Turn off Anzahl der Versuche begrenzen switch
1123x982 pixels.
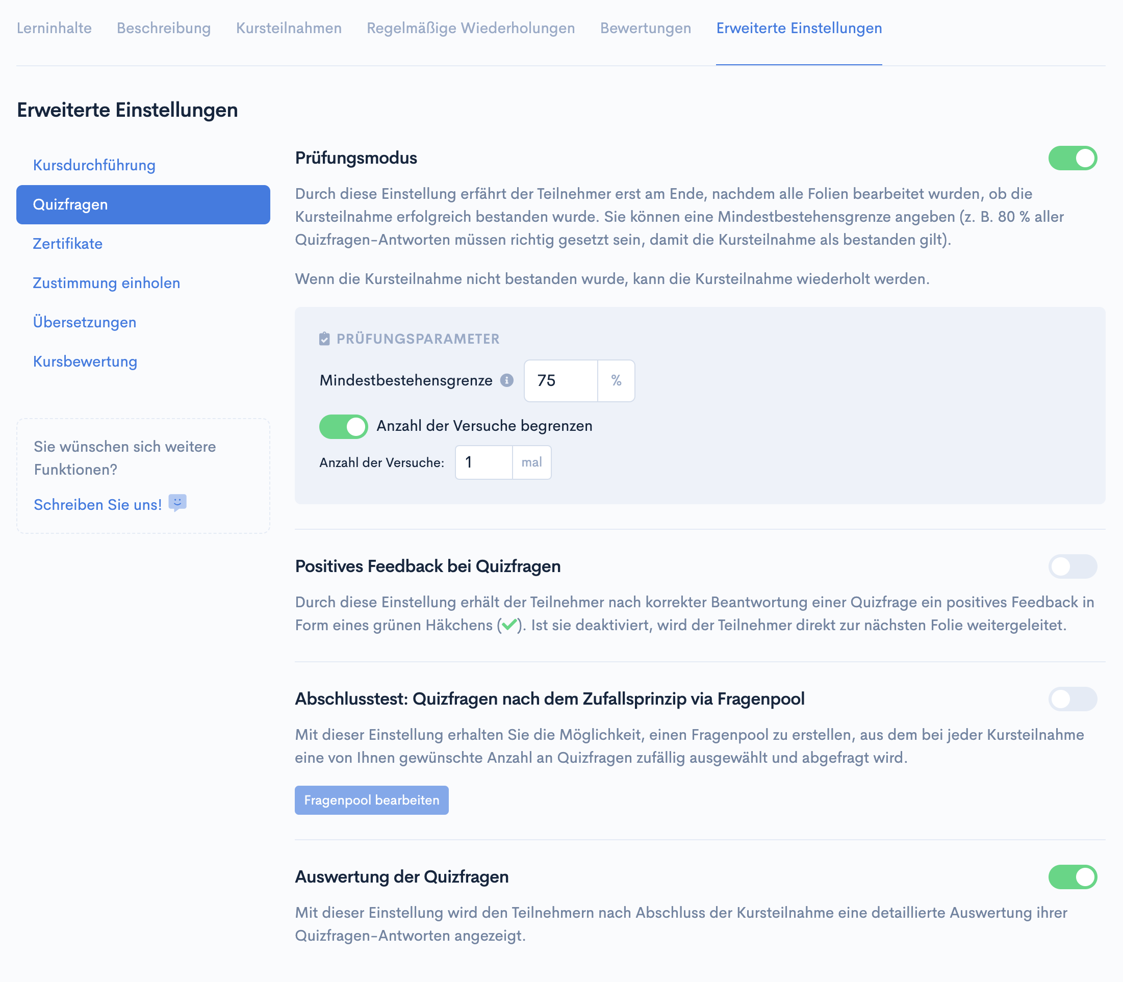point(344,426)
